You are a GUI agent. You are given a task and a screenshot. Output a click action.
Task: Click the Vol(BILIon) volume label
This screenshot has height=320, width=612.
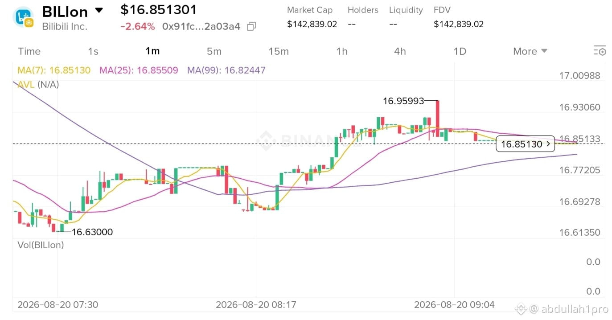[x=41, y=245]
